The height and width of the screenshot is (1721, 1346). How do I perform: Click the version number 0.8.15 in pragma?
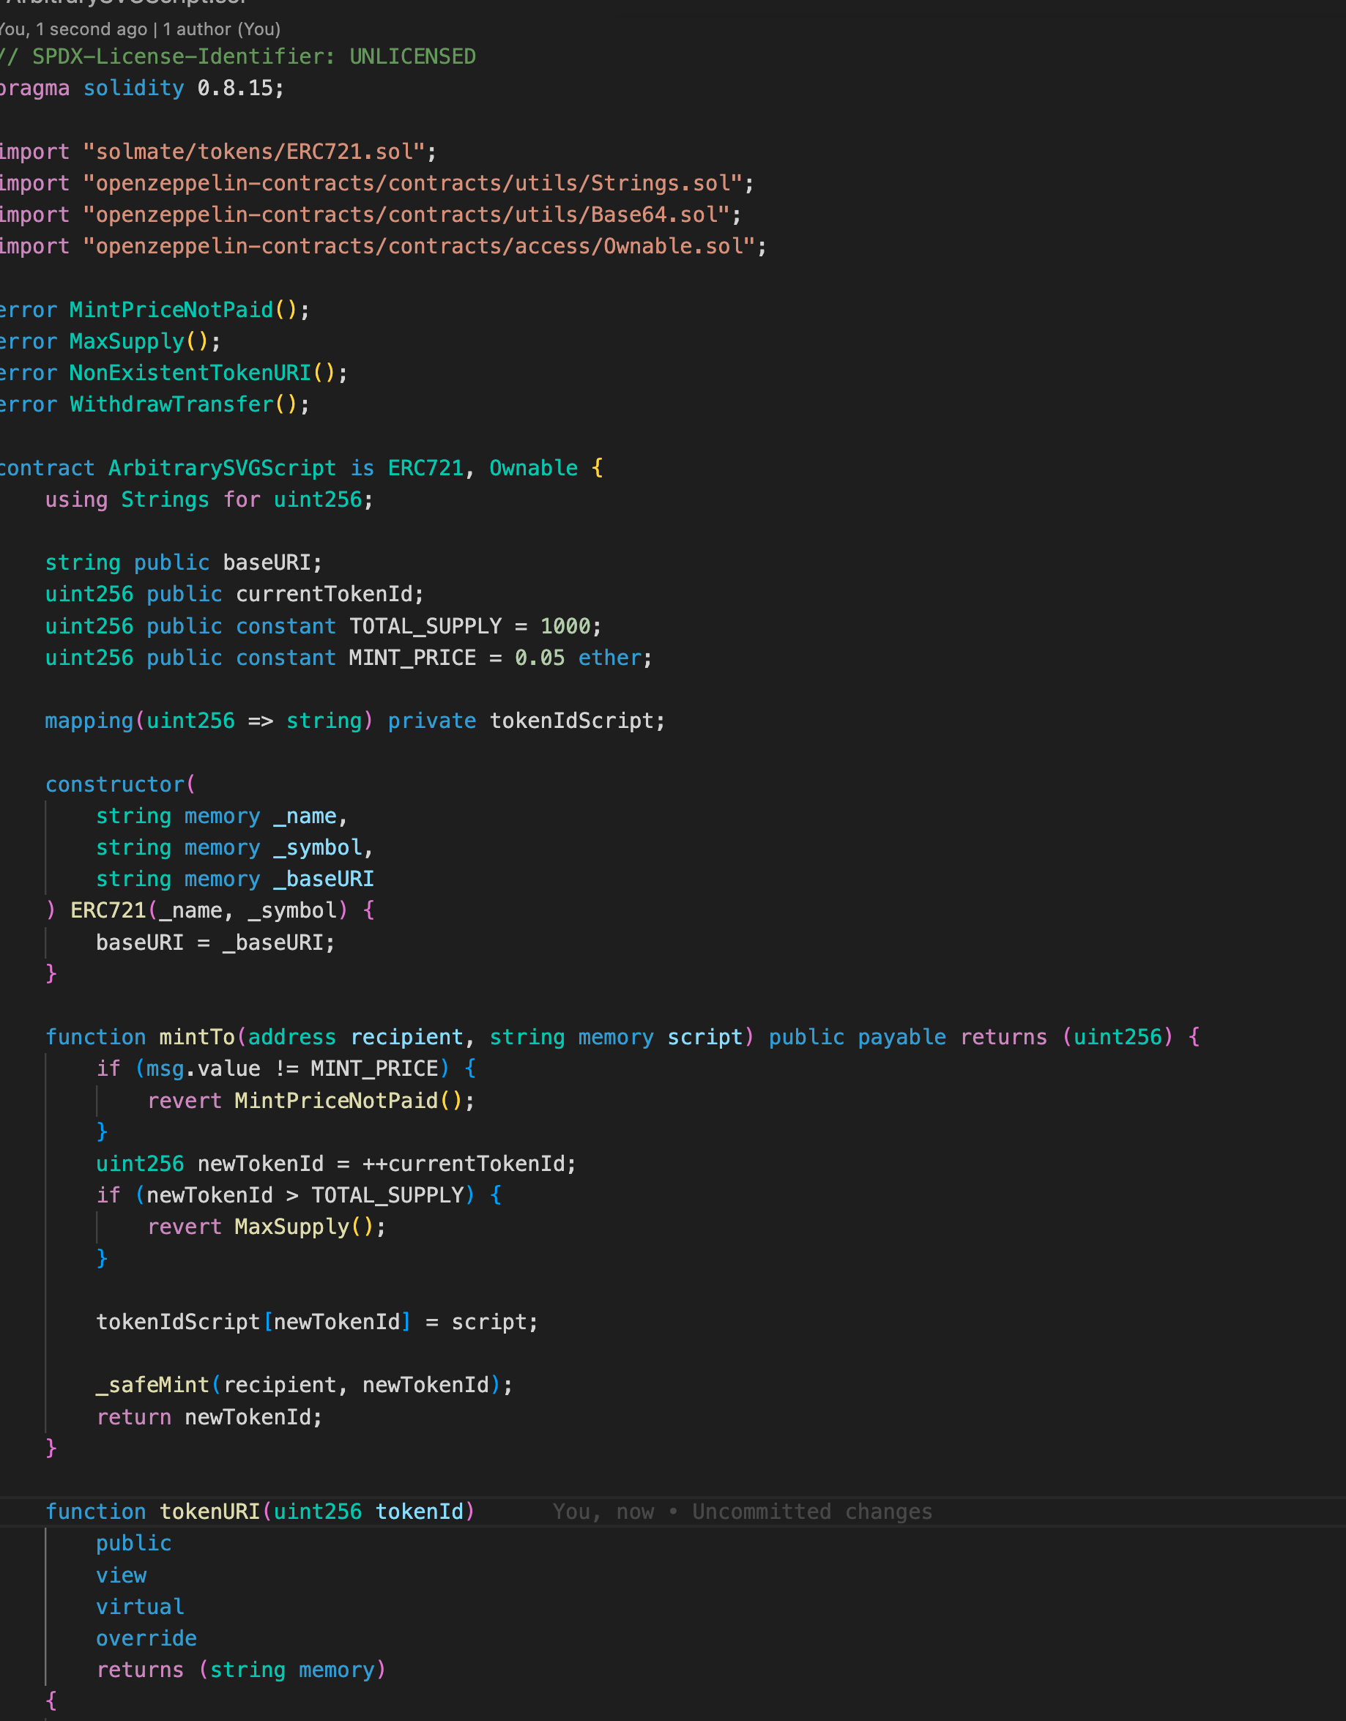pos(235,89)
